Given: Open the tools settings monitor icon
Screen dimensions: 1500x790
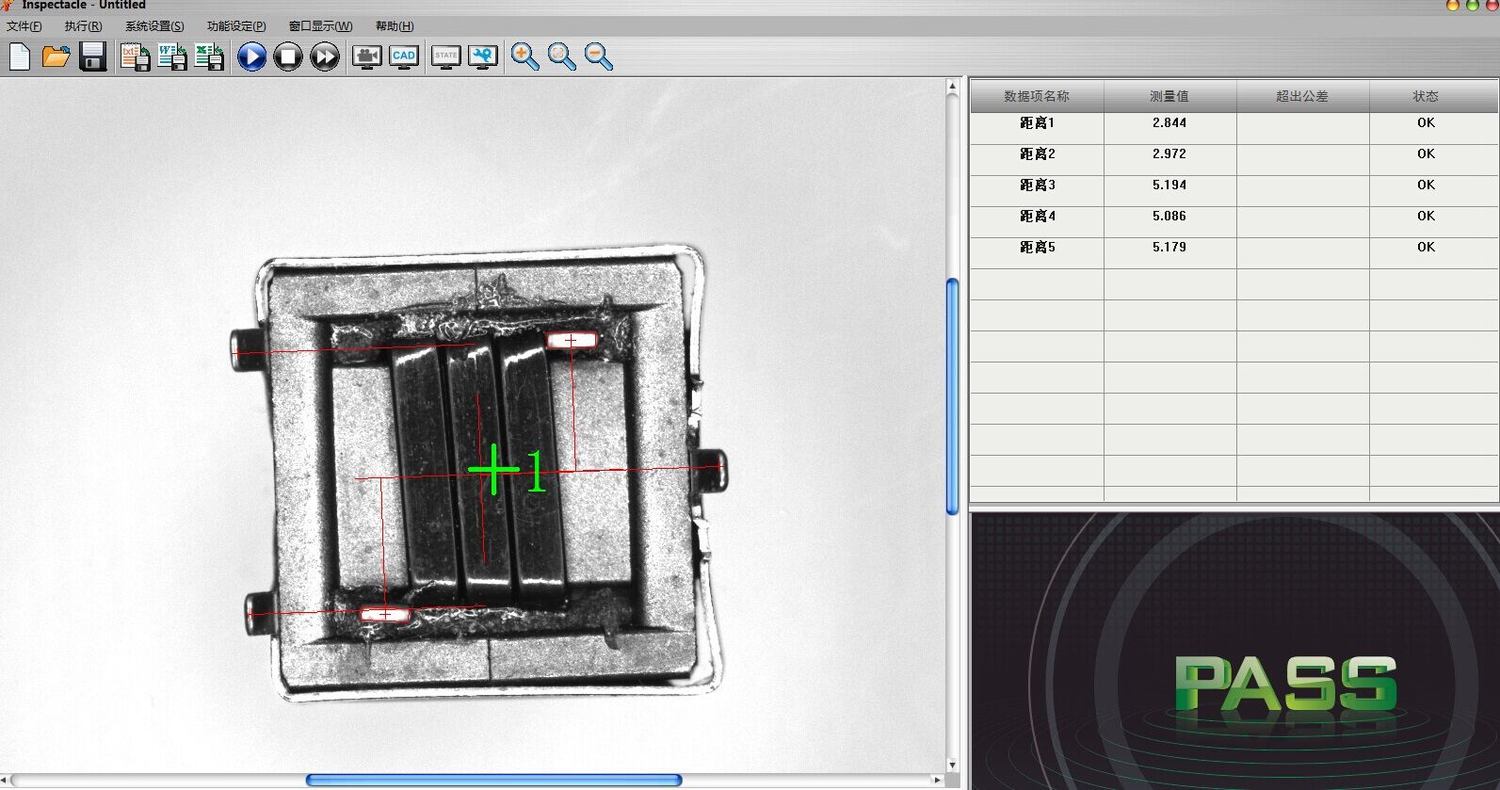Looking at the screenshot, I should 483,56.
